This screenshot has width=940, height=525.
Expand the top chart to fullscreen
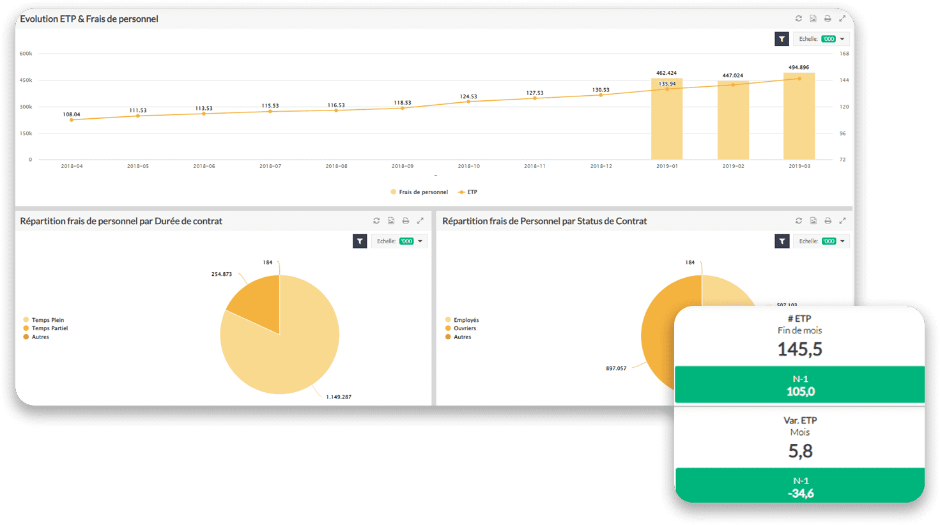coord(842,19)
